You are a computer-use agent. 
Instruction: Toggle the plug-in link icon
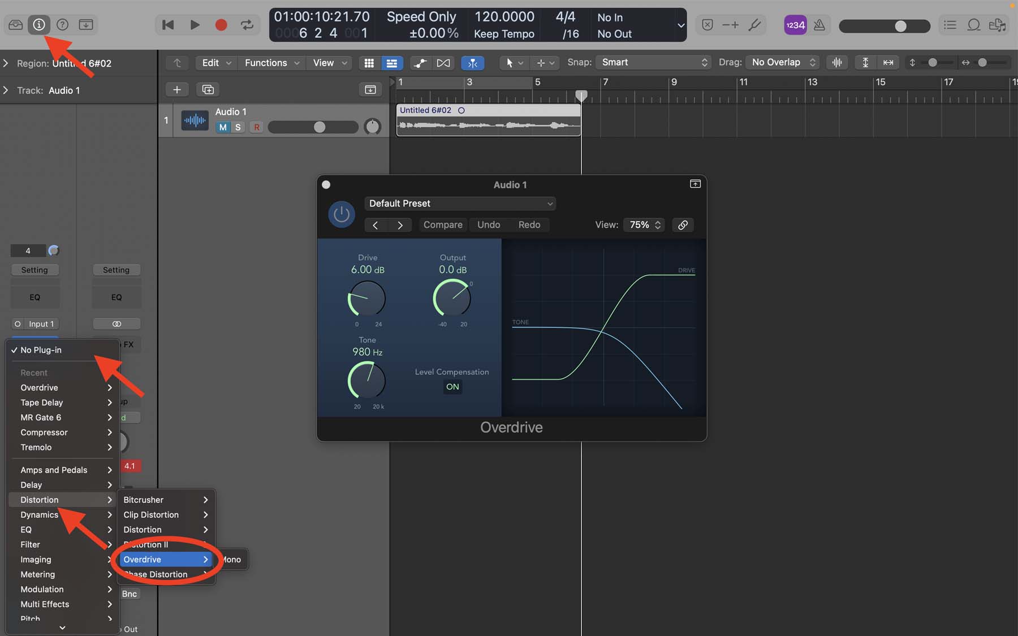pos(683,225)
